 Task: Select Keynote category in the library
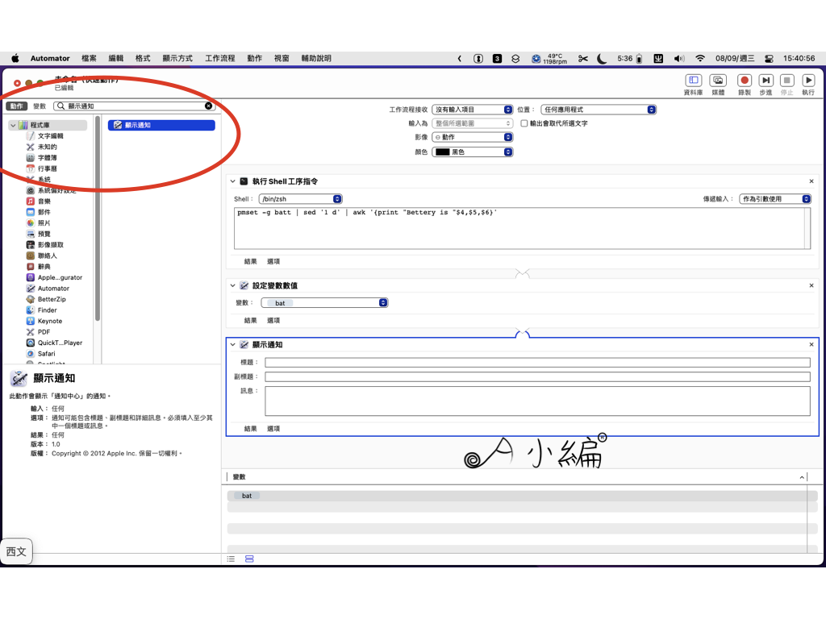pyautogui.click(x=49, y=321)
